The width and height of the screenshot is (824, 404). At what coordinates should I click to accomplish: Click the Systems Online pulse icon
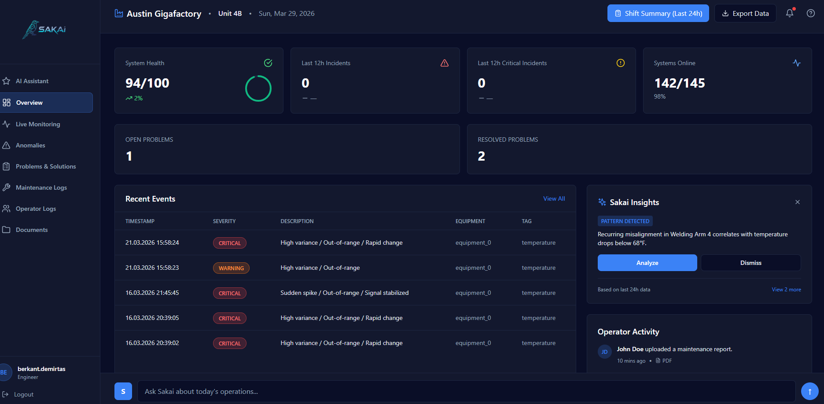click(x=796, y=63)
